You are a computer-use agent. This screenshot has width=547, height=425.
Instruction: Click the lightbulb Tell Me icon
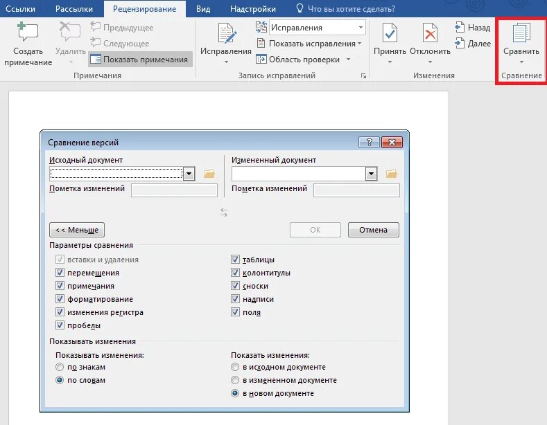pyautogui.click(x=299, y=8)
